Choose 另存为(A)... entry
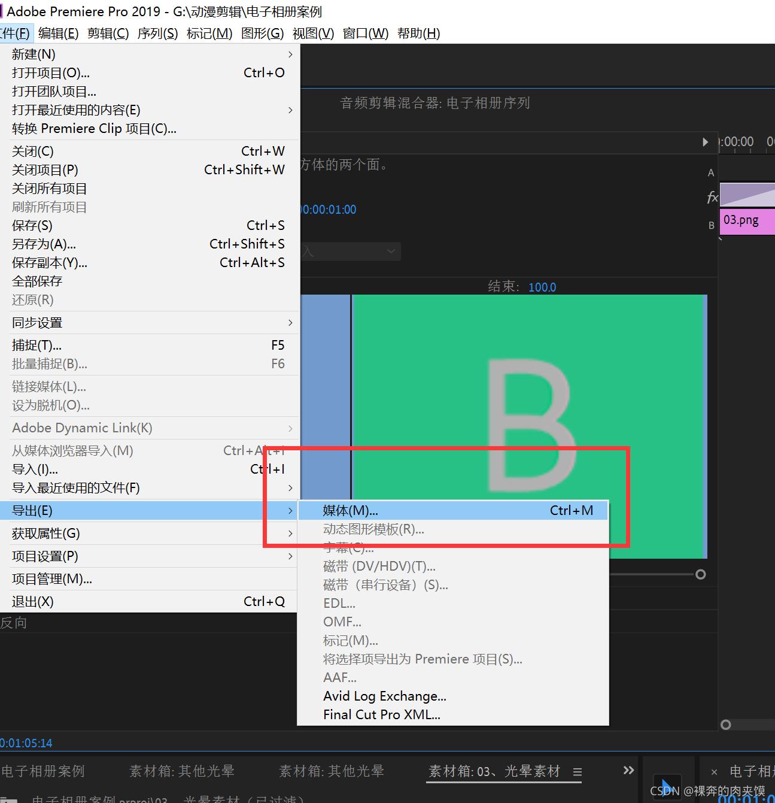This screenshot has width=775, height=803. pyautogui.click(x=149, y=244)
